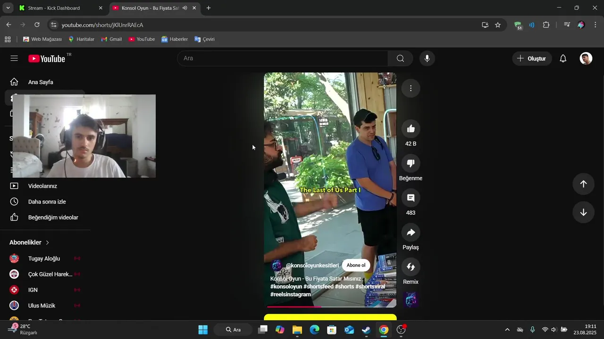The height and width of the screenshot is (339, 604).
Task: Open YouTube notifications bell
Action: tap(563, 58)
